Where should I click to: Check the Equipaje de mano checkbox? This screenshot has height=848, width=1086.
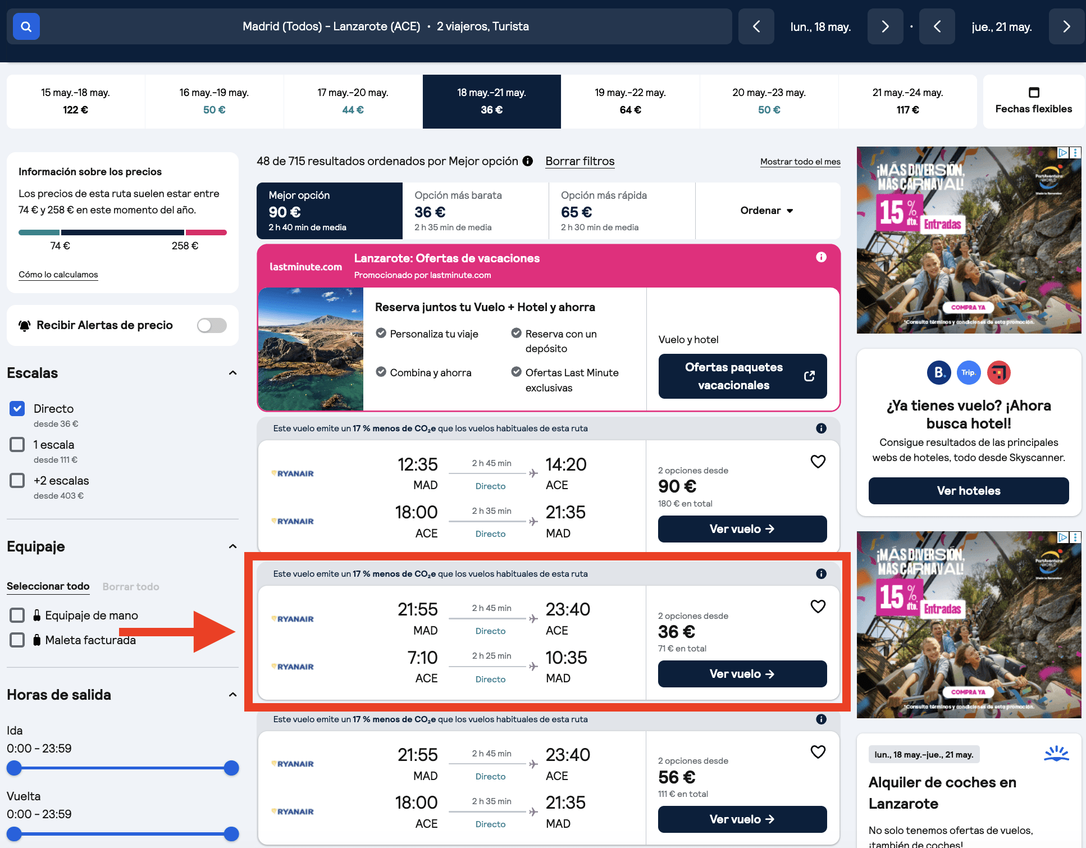pyautogui.click(x=17, y=615)
